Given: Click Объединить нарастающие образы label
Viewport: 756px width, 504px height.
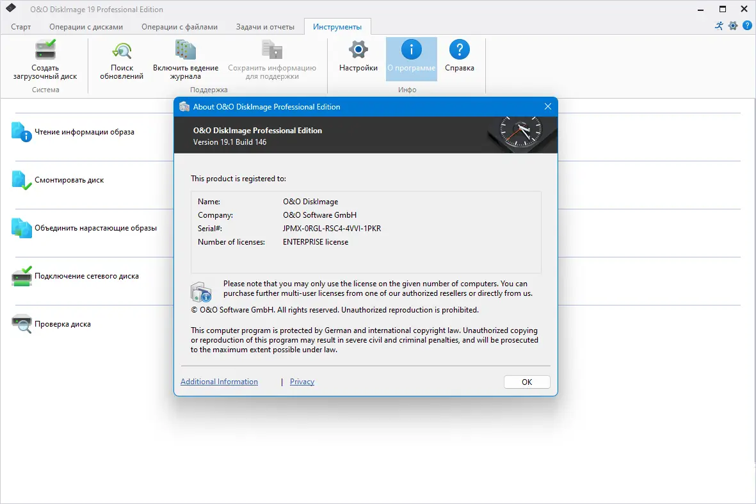Looking at the screenshot, I should click(95, 228).
